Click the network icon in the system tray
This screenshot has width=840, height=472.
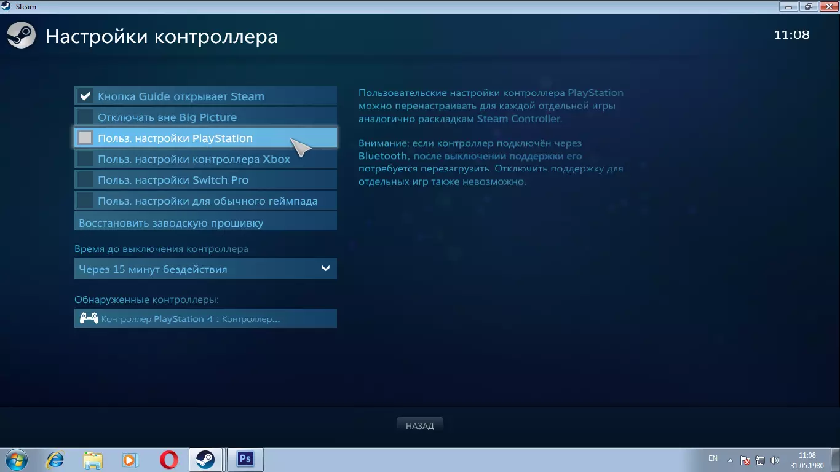pyautogui.click(x=760, y=460)
